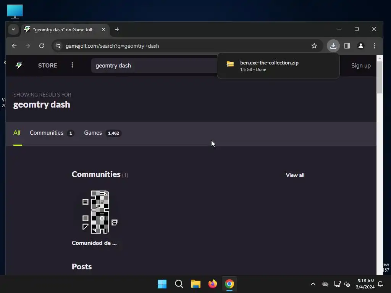Maximize the Chrome window

[357, 29]
